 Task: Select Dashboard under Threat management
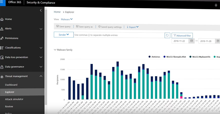tap(11, 85)
